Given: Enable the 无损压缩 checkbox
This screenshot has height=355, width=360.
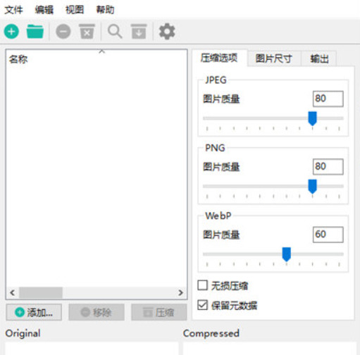Looking at the screenshot, I should [x=202, y=285].
